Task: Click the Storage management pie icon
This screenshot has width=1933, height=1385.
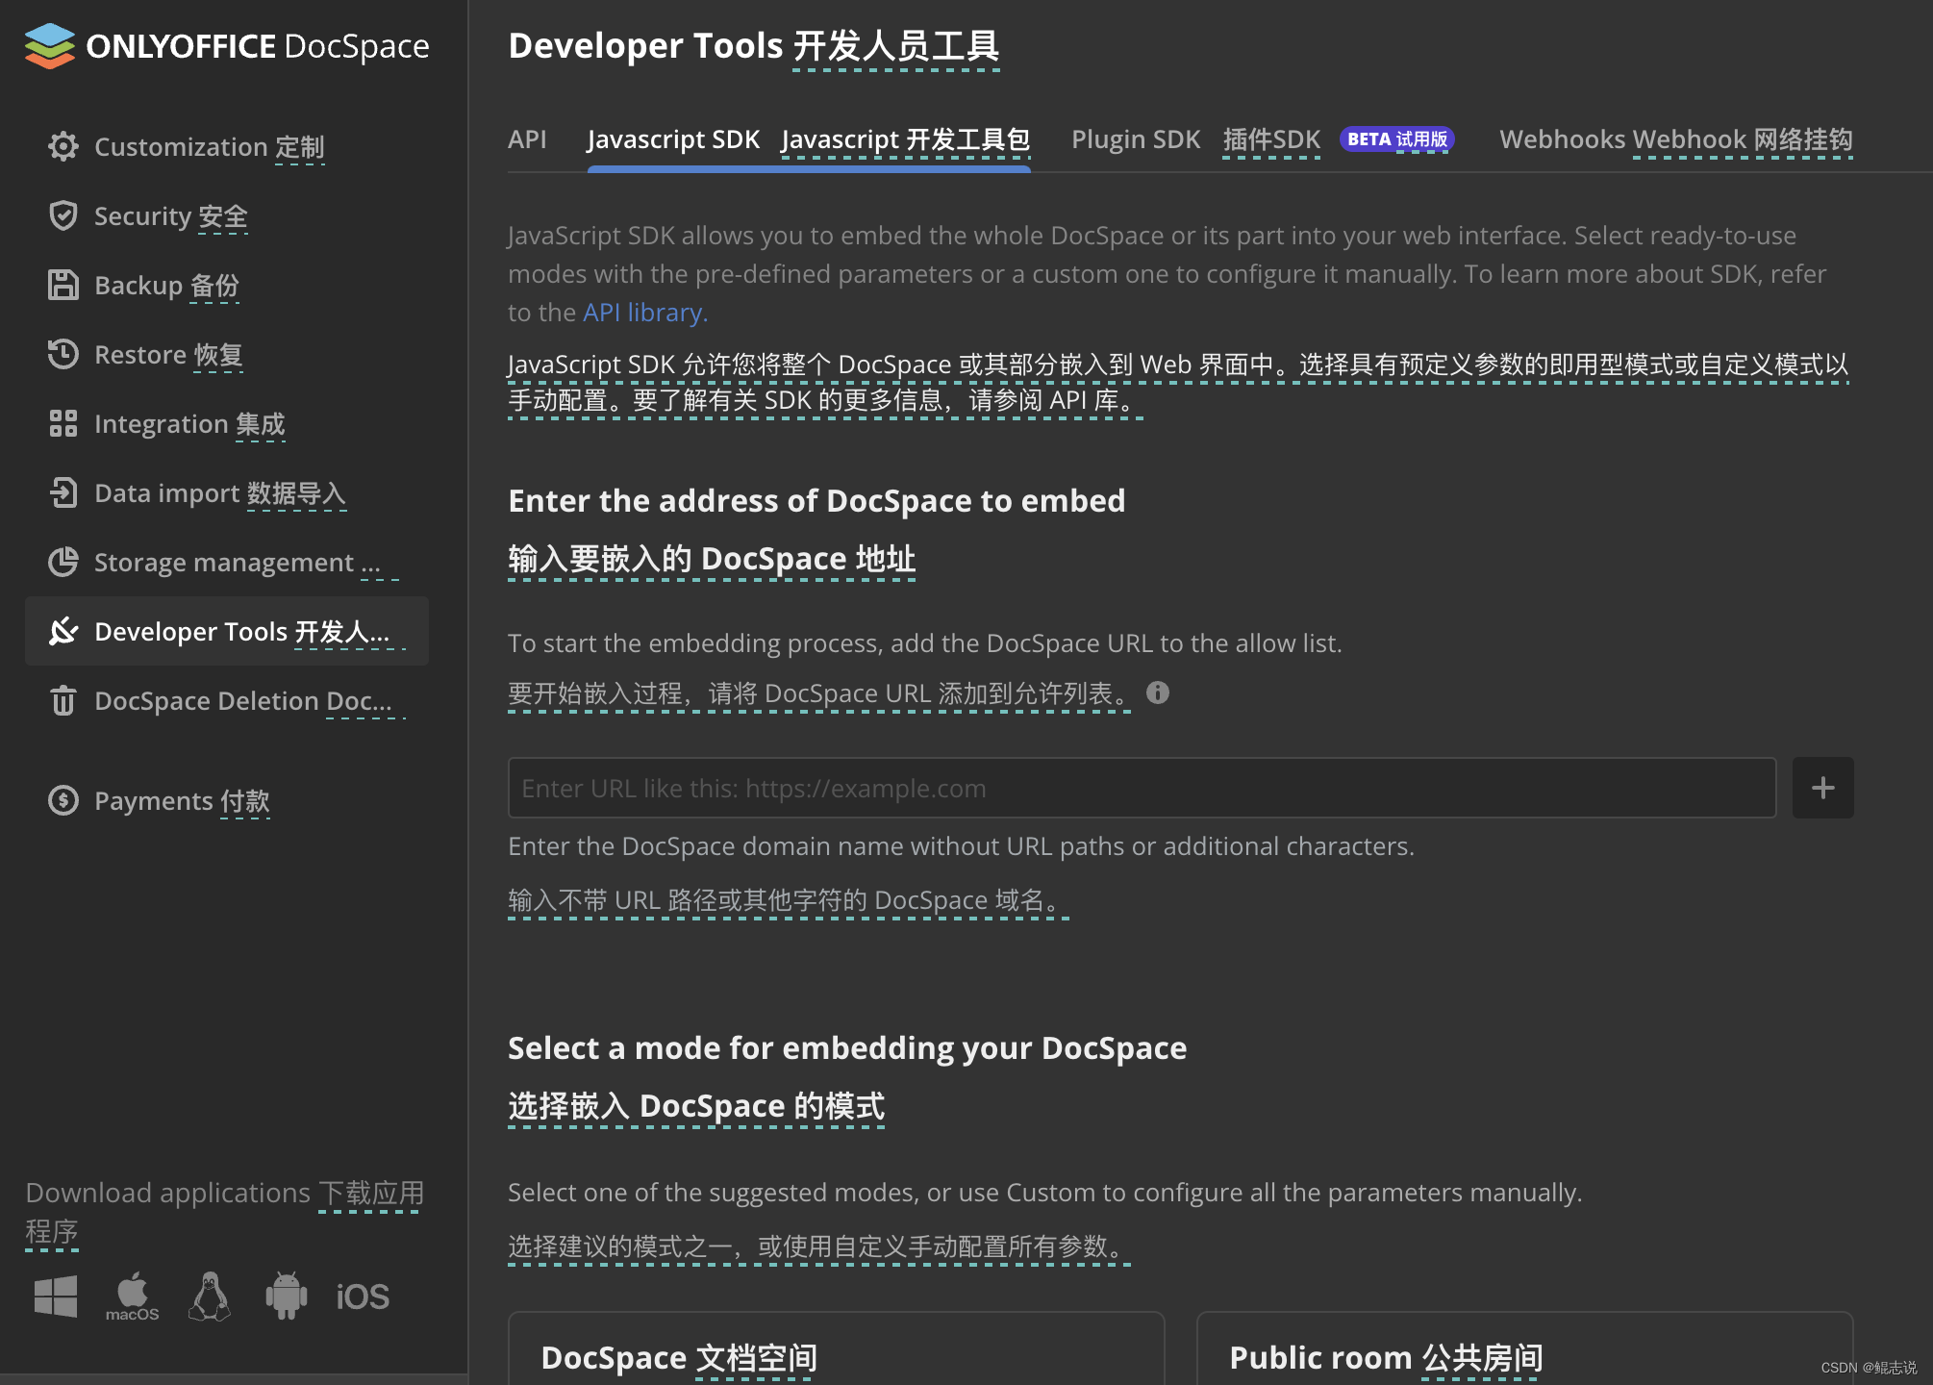Action: click(63, 562)
